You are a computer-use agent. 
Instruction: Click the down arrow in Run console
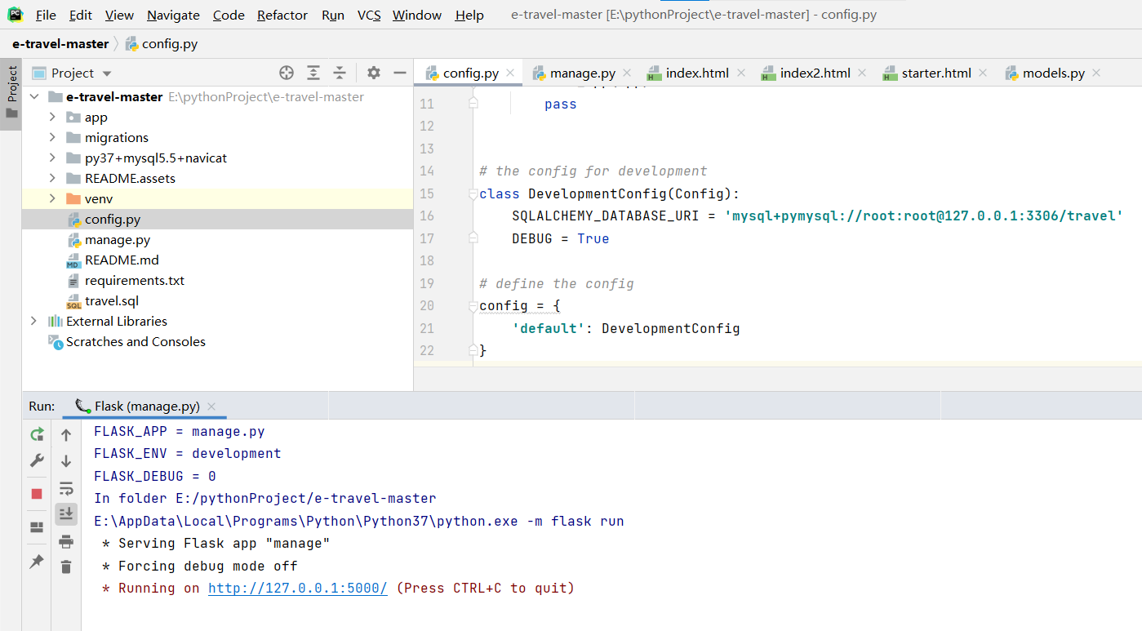[x=66, y=461]
